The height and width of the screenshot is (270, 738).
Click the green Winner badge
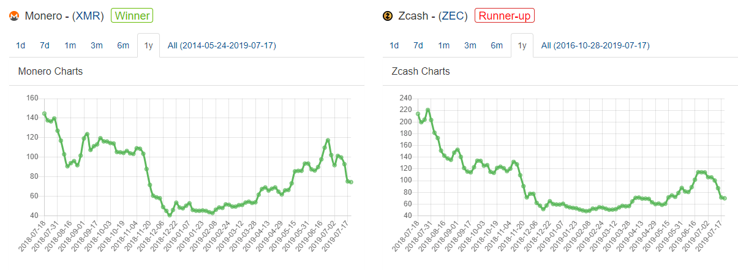[x=131, y=16]
